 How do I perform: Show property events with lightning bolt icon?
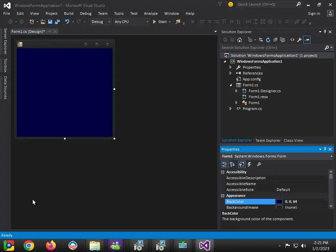point(249,164)
